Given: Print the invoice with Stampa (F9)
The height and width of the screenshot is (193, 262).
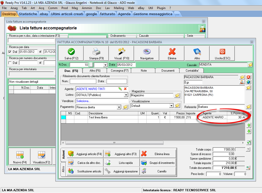Looking at the screenshot, I should (96, 54).
